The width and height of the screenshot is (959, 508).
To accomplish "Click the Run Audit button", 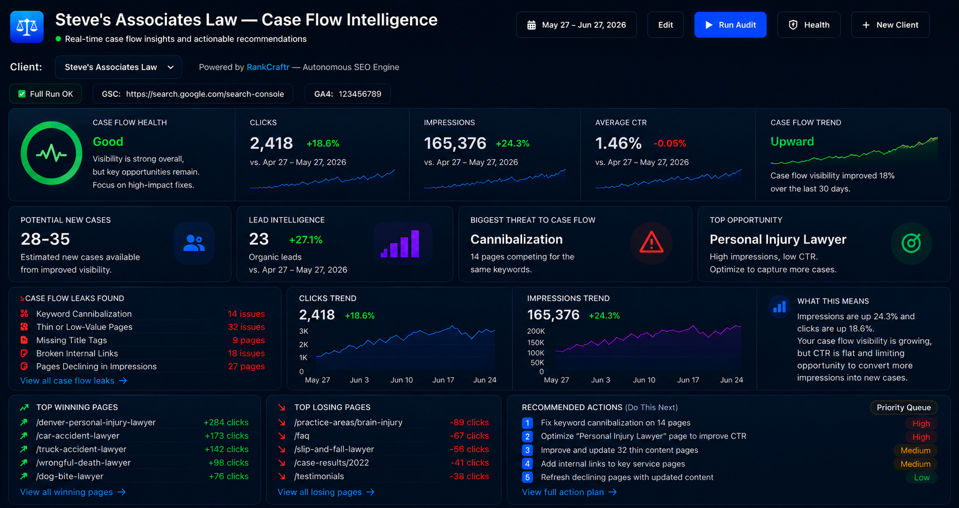I will (x=730, y=25).
